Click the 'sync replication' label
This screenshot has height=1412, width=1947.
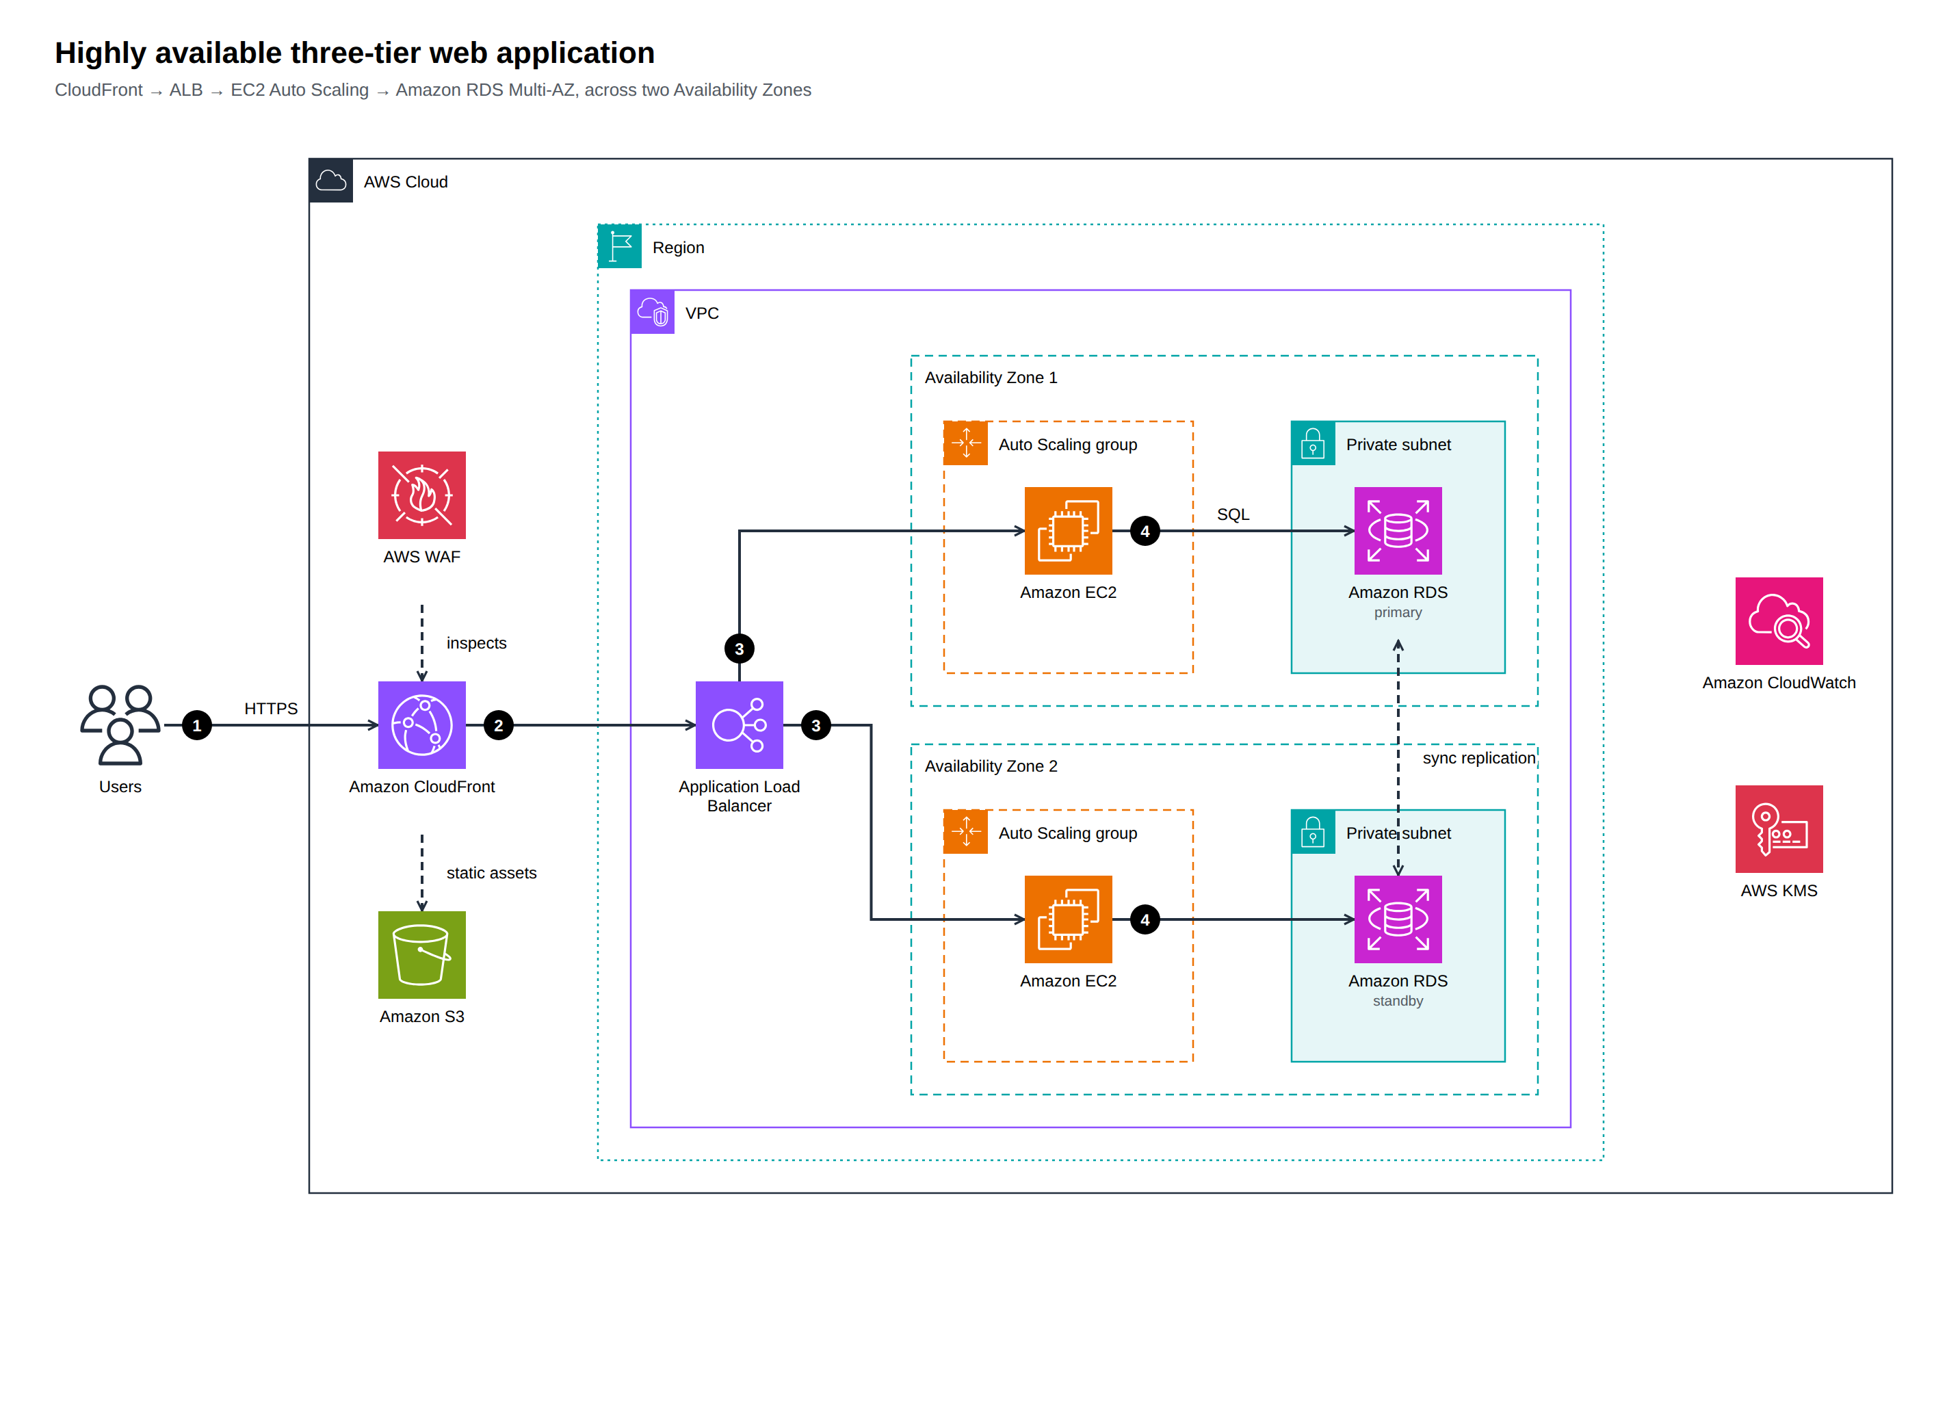coord(1479,758)
